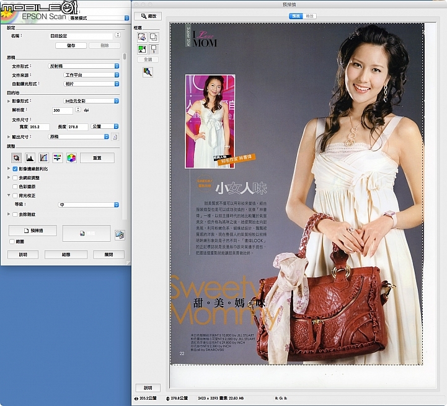
Task: Click the height arrow icon in status bar
Action: (168, 399)
